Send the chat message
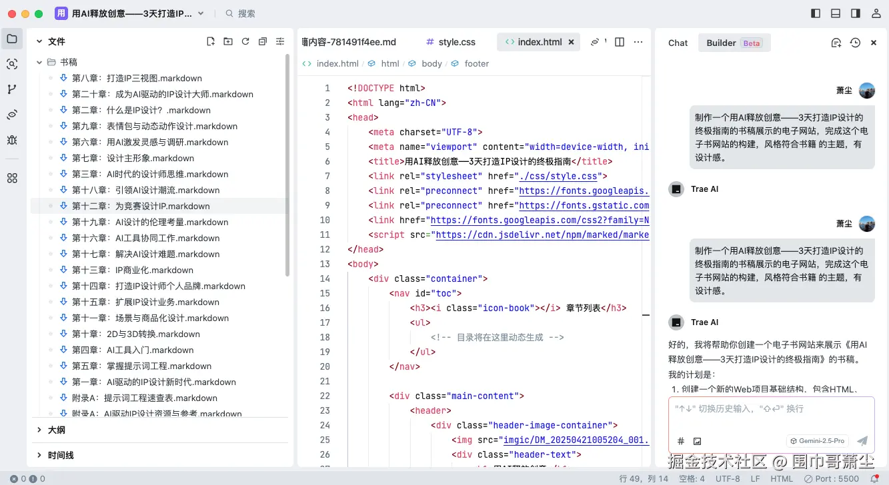This screenshot has height=485, width=889. click(862, 441)
